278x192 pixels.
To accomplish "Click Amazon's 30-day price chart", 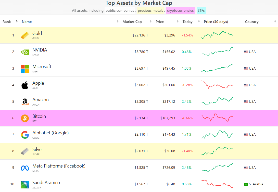I will pyautogui.click(x=217, y=101).
